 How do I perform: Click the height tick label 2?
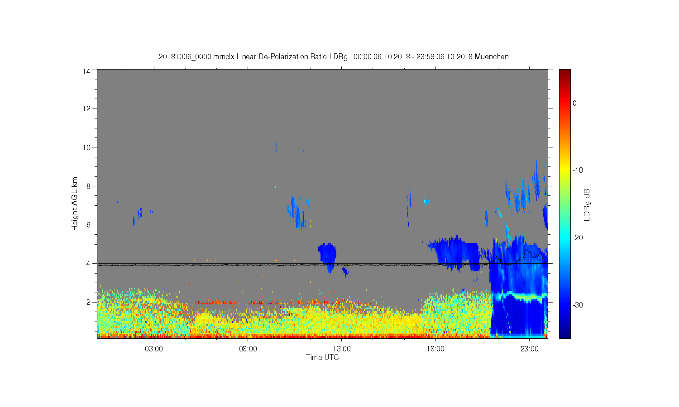89,302
